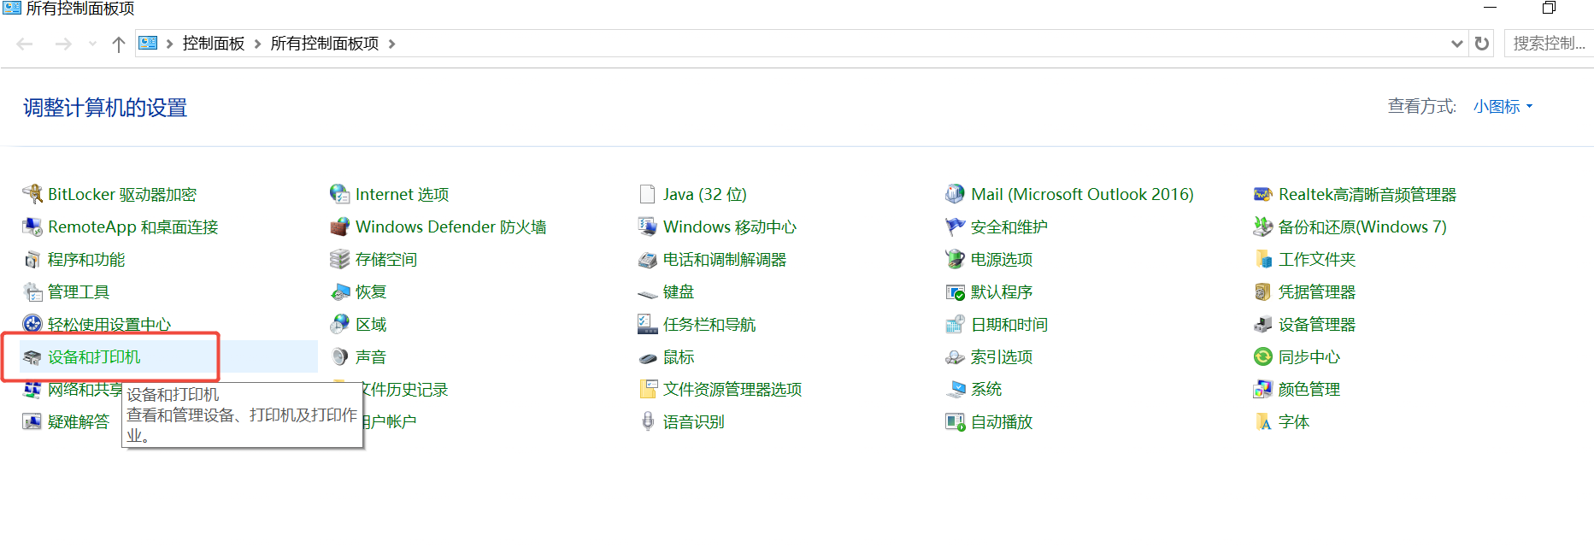Click the 管理工具 icon

click(32, 291)
